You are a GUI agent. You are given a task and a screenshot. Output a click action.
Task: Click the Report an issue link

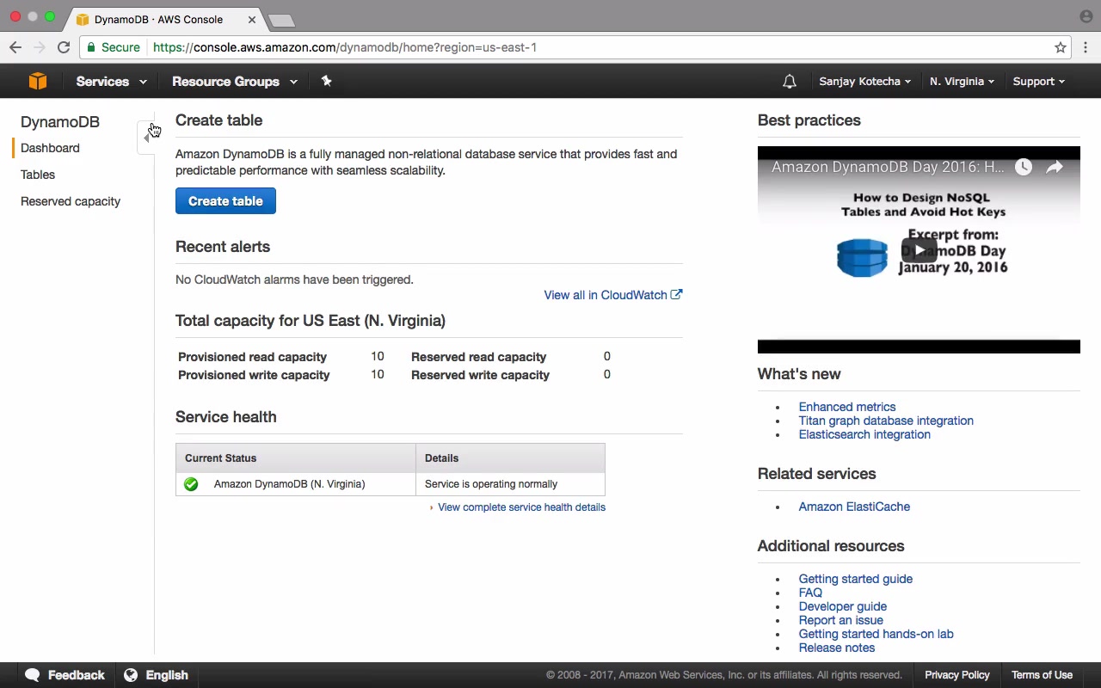(x=841, y=620)
